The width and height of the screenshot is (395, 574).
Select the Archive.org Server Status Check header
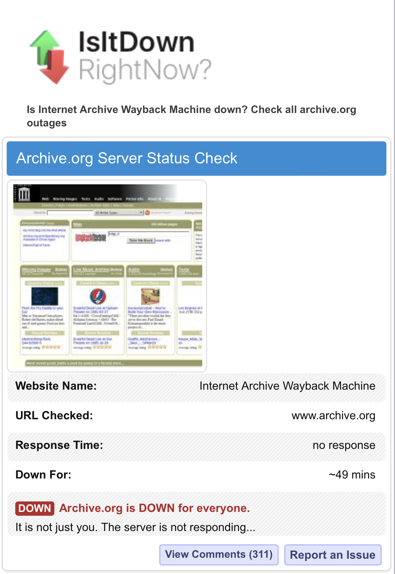[x=197, y=159]
